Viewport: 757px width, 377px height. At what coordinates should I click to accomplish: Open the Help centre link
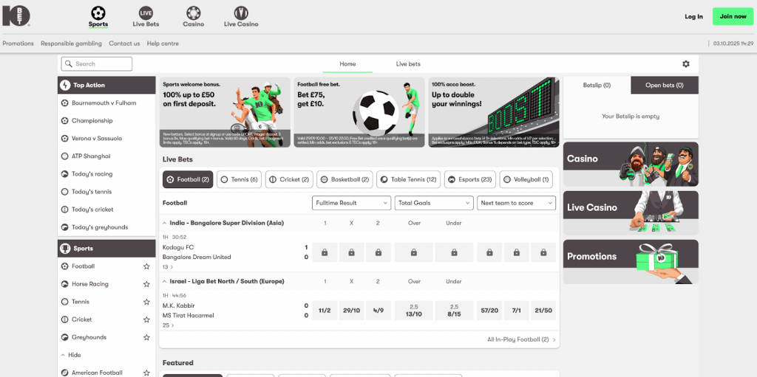point(163,44)
